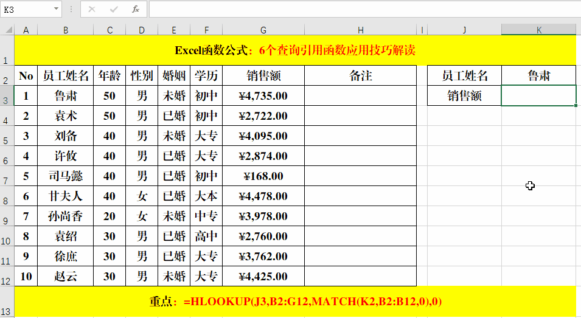Select column A header
The width and height of the screenshot is (581, 318).
coord(26,30)
